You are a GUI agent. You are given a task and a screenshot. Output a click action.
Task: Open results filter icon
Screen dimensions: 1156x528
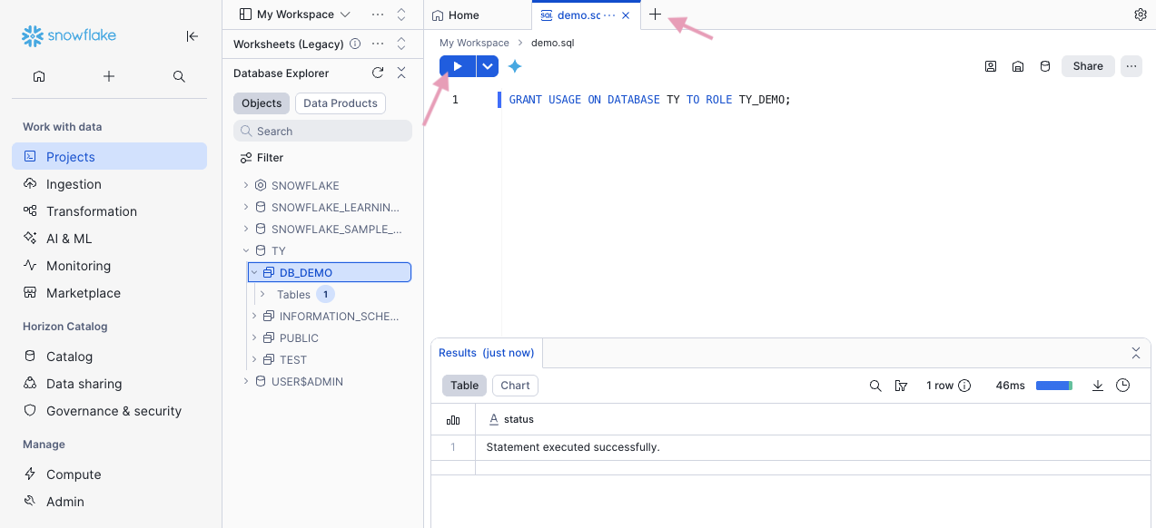[x=901, y=386]
